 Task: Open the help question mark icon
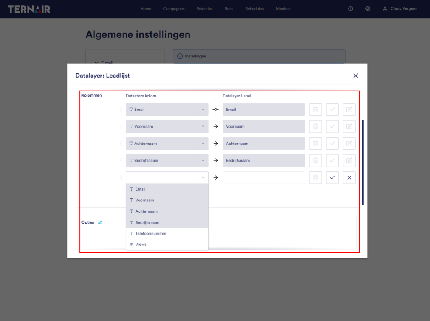point(350,9)
